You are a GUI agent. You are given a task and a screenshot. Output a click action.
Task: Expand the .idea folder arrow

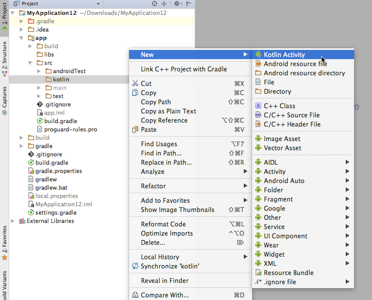[x=21, y=29]
